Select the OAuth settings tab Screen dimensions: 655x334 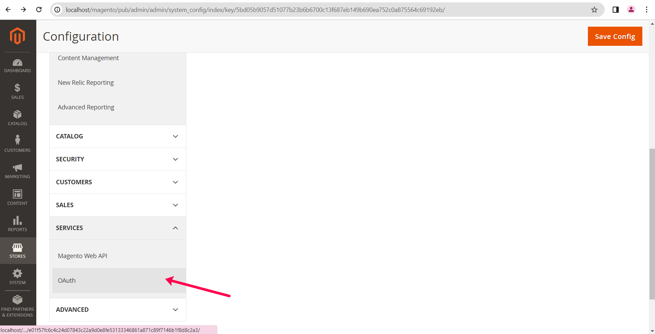pos(67,281)
